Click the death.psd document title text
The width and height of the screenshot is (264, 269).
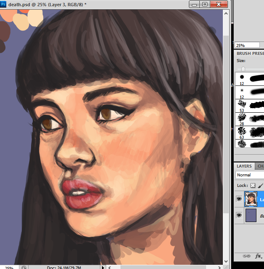click(47, 5)
